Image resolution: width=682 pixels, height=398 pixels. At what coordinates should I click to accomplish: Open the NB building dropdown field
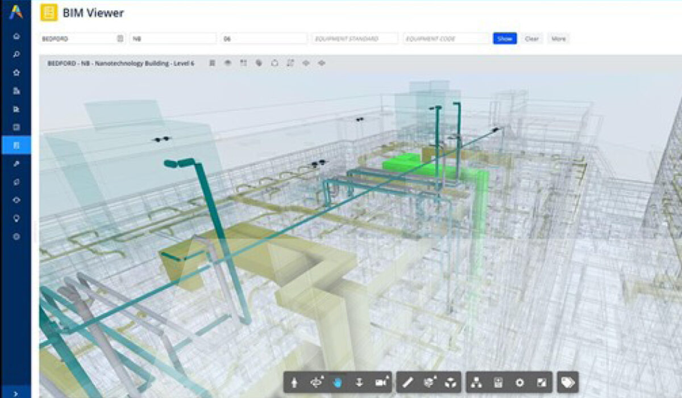click(173, 39)
